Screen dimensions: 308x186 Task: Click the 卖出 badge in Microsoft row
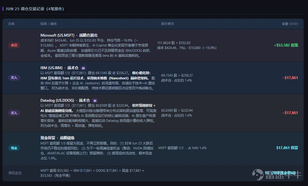(14, 45)
